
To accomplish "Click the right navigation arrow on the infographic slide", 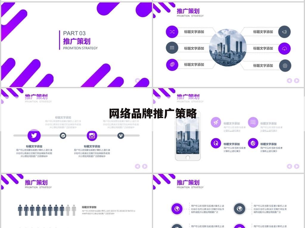I will coord(297,80).
